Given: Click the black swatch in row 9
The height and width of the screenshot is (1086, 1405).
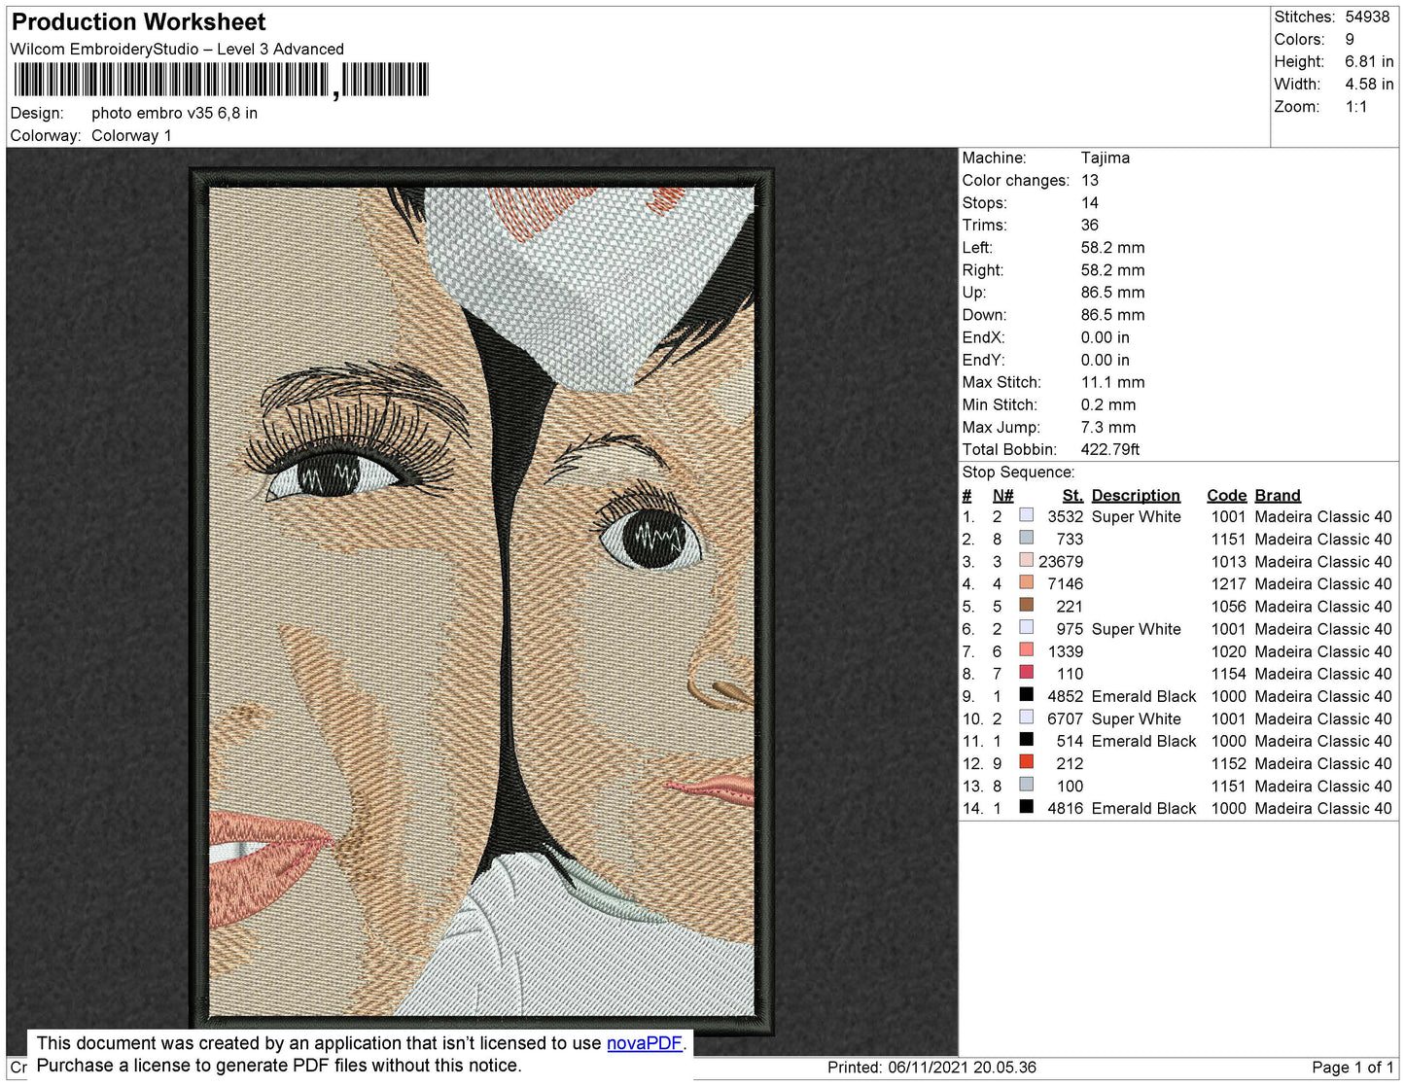Looking at the screenshot, I should coord(1026,694).
